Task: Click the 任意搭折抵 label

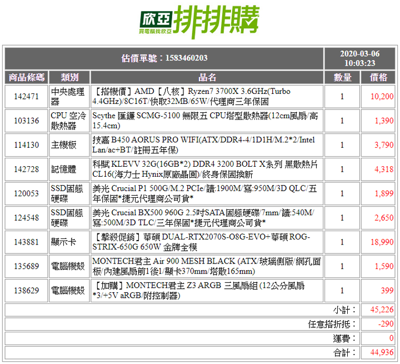Action: click(x=332, y=324)
